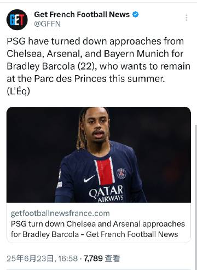Click the blue verified badge

(135, 14)
